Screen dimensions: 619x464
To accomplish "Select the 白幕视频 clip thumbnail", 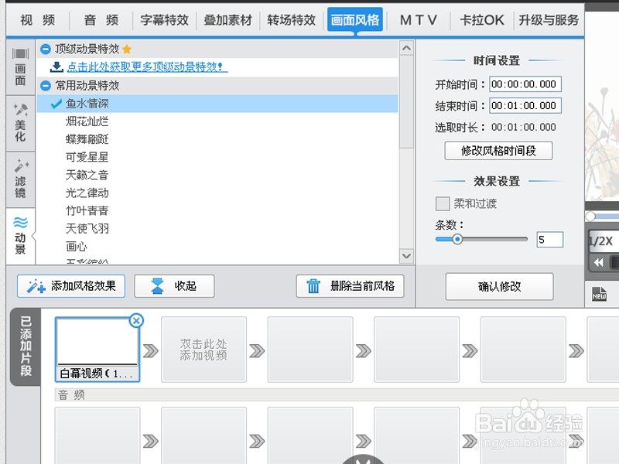I will point(97,350).
